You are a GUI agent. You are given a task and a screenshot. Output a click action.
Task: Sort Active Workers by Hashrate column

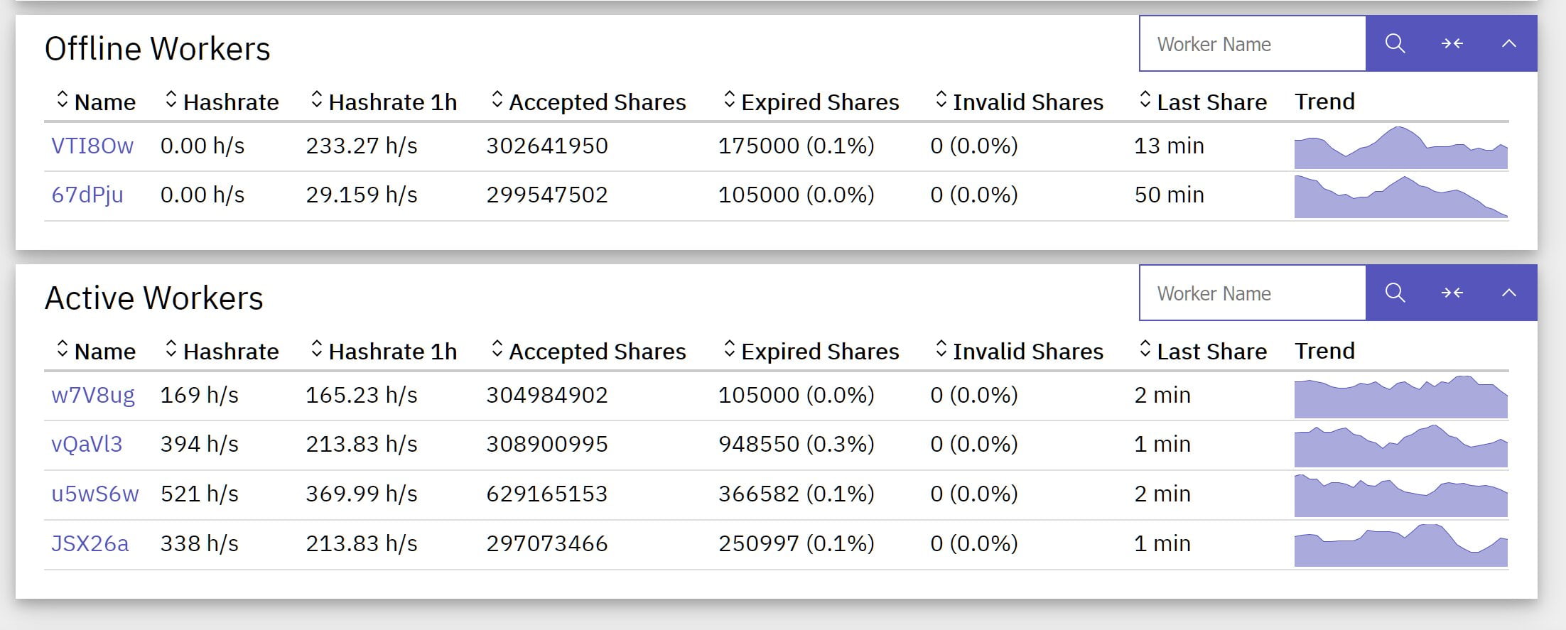(222, 351)
